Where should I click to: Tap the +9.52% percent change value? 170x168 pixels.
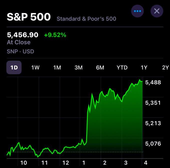pyautogui.click(x=55, y=35)
